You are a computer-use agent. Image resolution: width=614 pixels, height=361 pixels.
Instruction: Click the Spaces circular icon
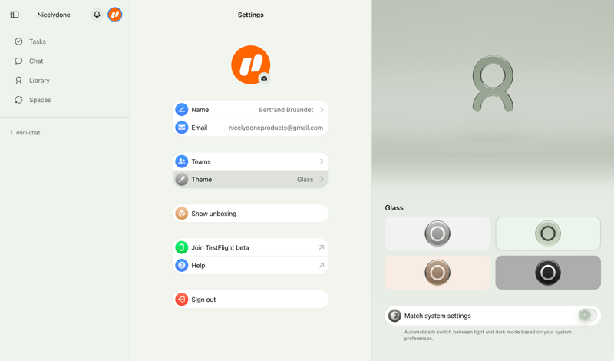tap(18, 100)
